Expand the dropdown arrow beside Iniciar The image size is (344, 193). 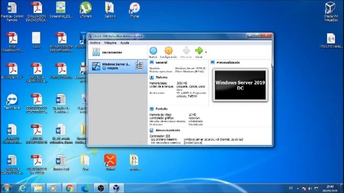pos(206,53)
